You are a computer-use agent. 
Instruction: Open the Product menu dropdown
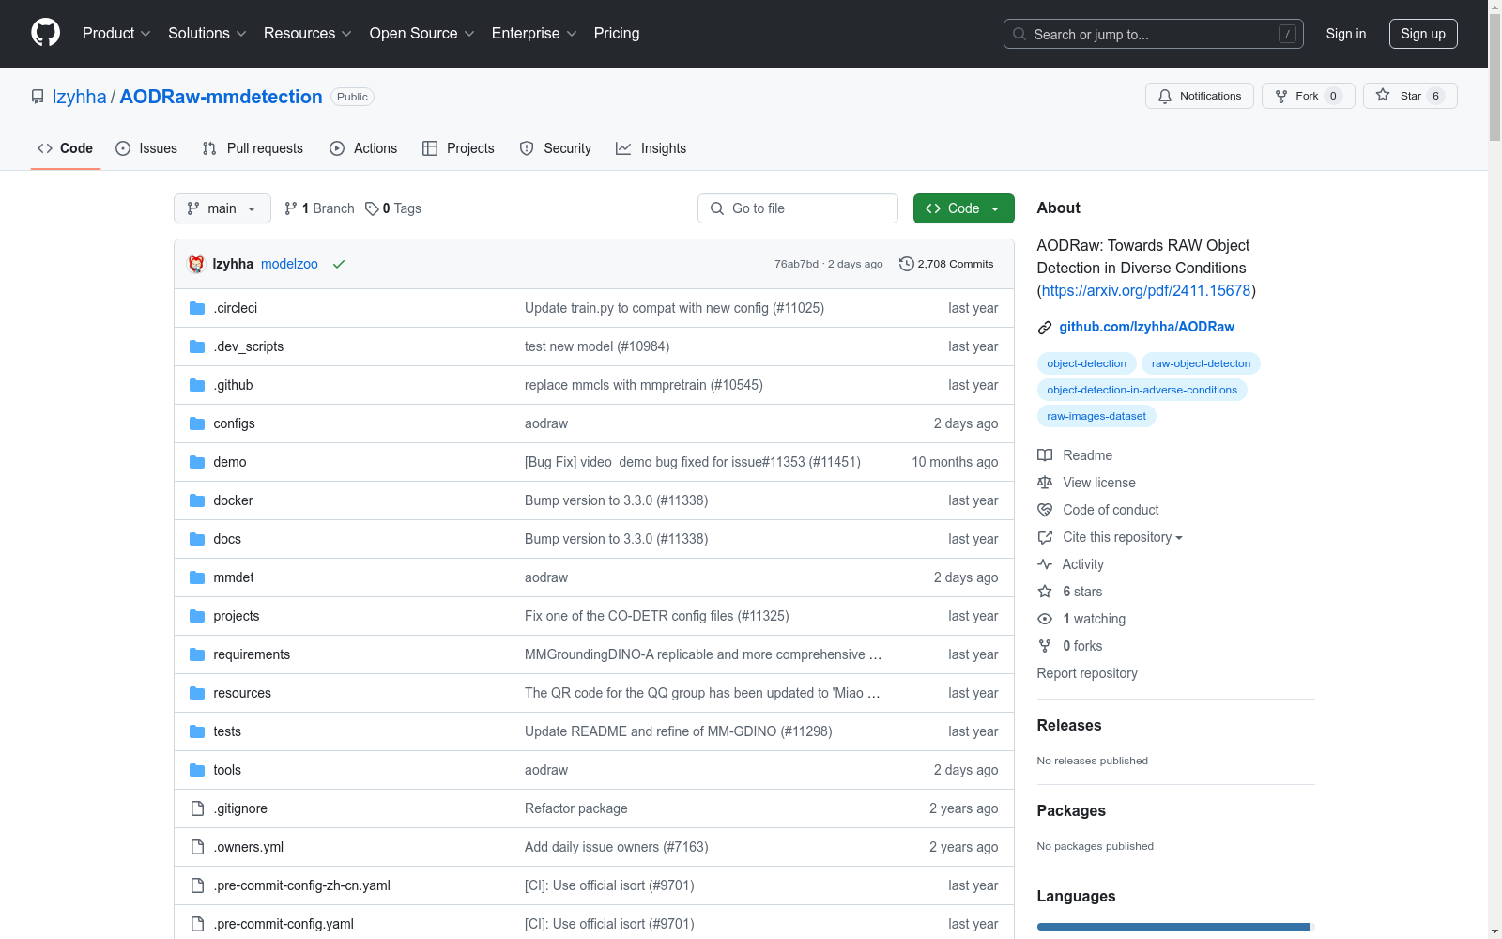point(116,34)
